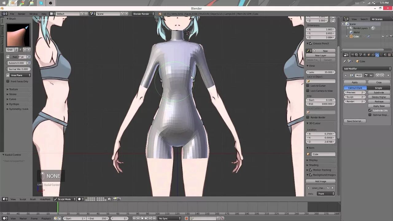This screenshot has height=221, width=393.
Task: Open the Front axis dropdown
Action: 325,194
